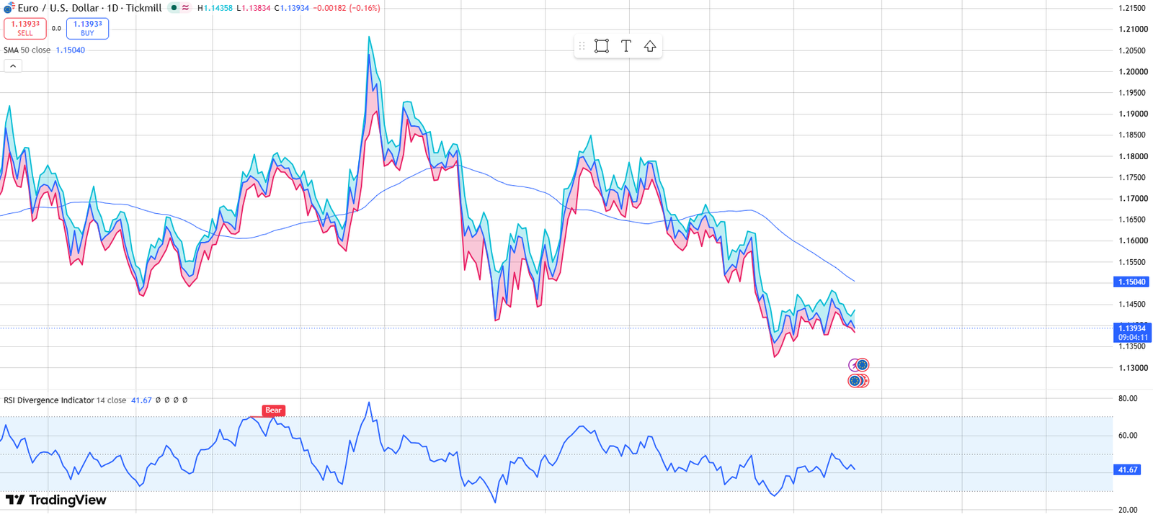The height and width of the screenshot is (517, 1153).
Task: Click the 80.00 RSI axis label
Action: pos(1127,398)
